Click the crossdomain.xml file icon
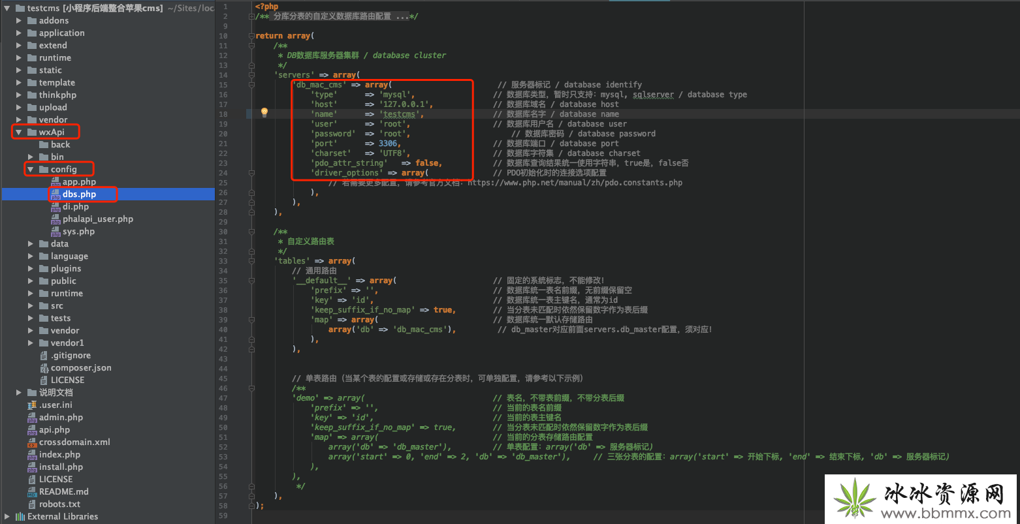Viewport: 1020px width, 524px height. [32, 442]
